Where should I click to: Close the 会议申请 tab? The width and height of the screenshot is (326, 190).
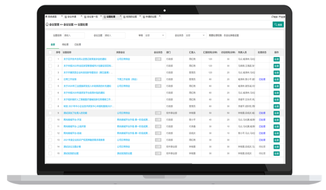(81, 16)
